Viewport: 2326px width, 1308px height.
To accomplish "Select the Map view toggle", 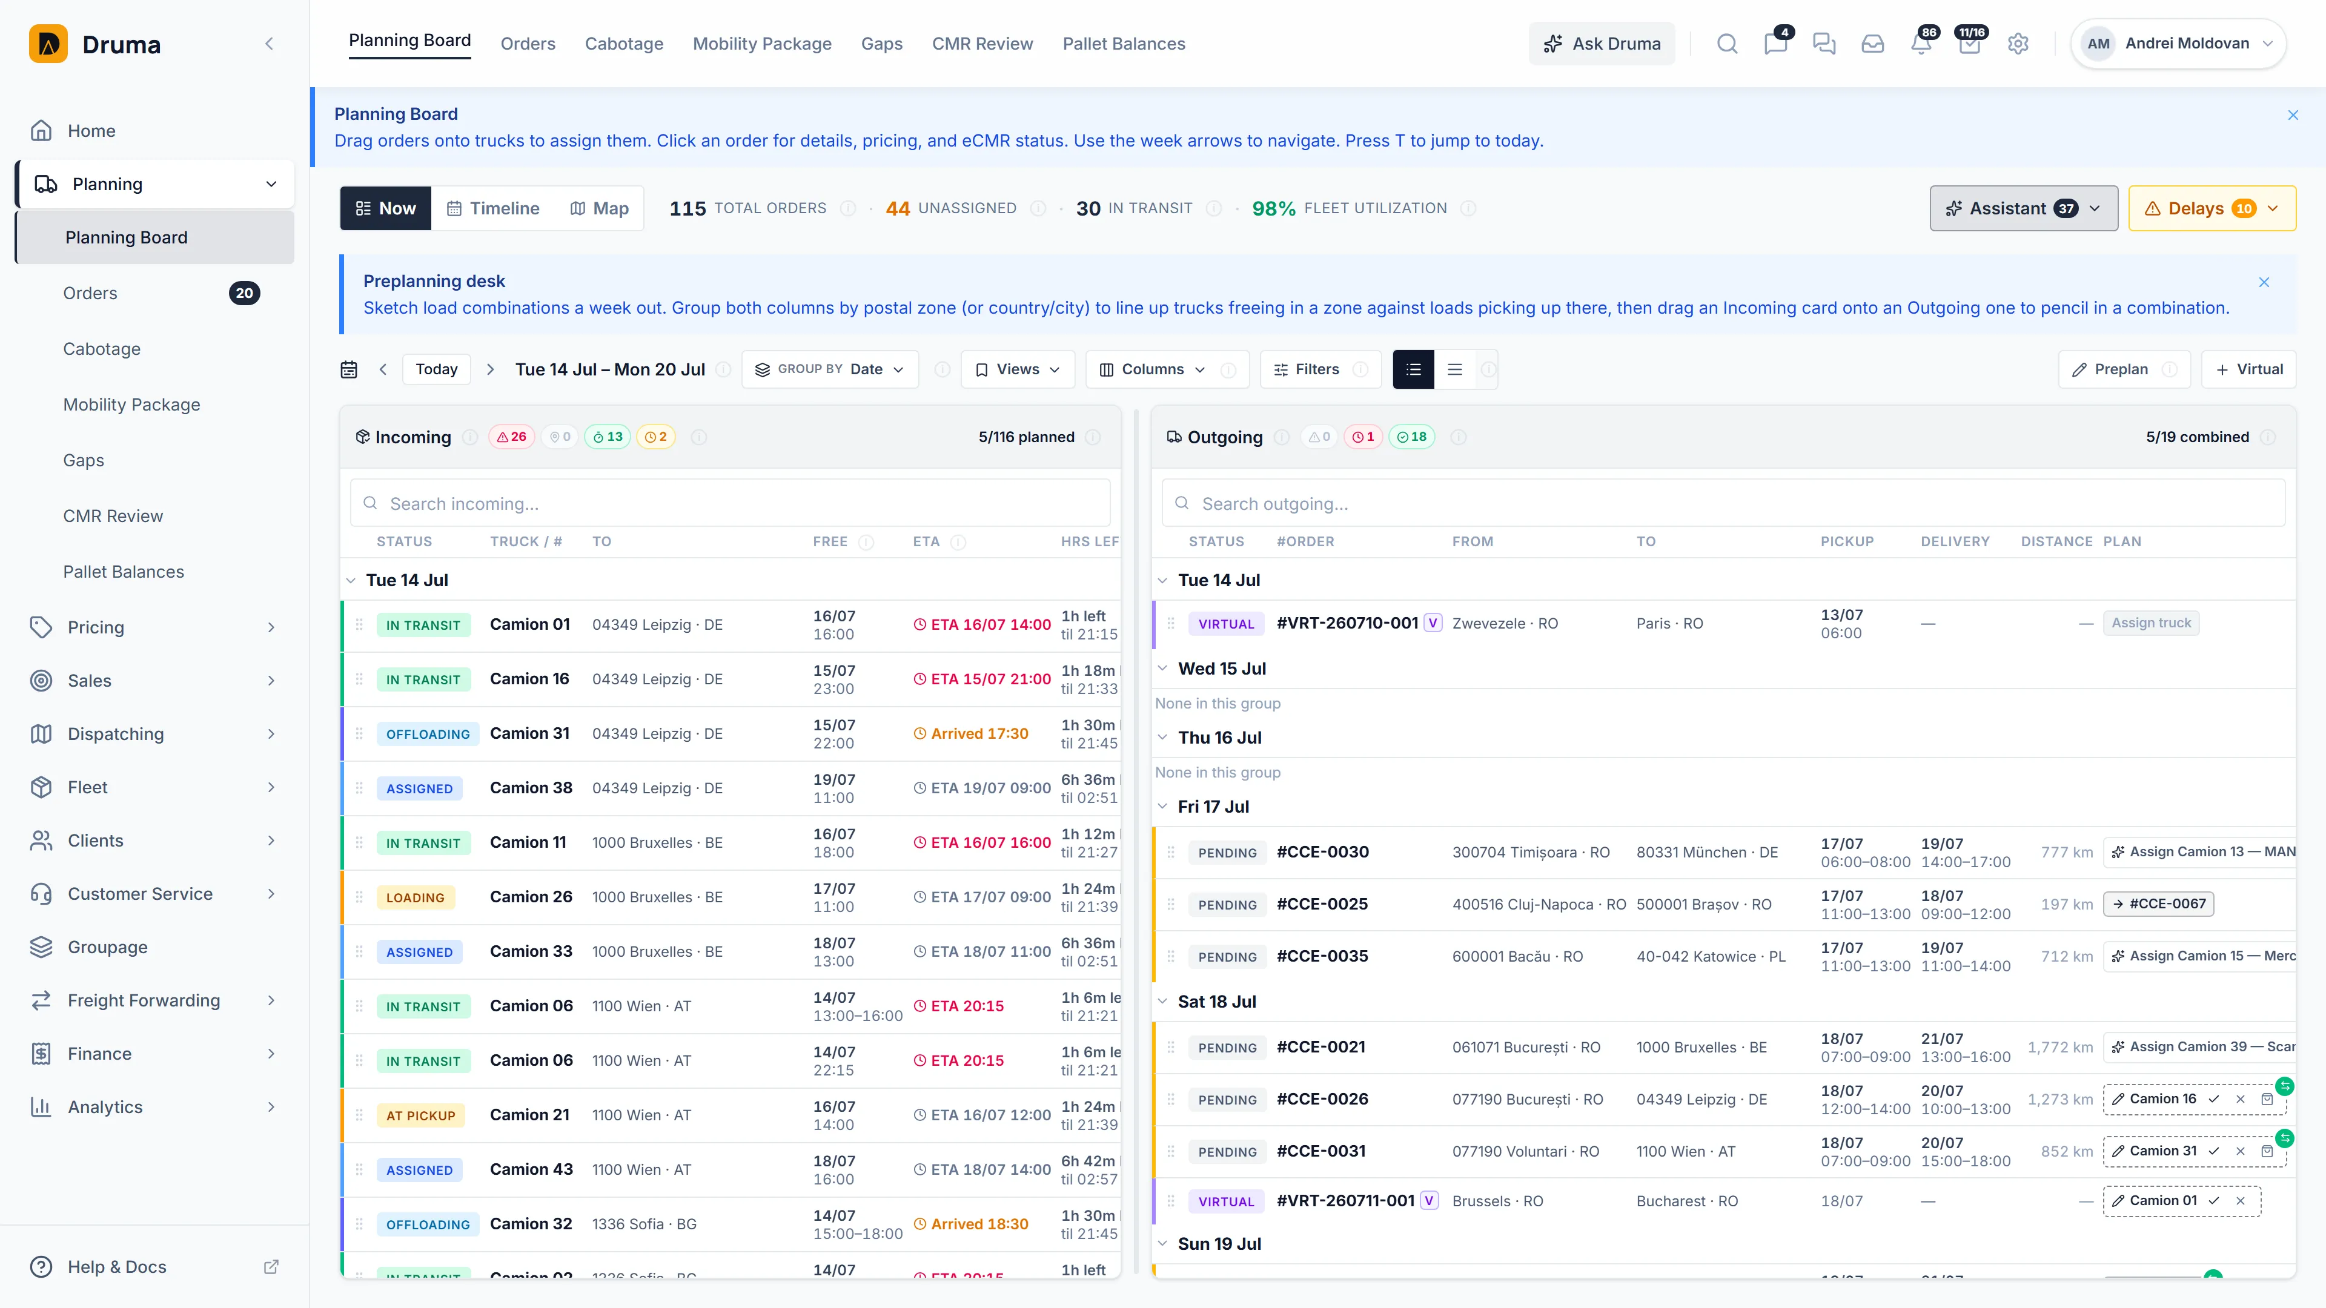I will click(x=600, y=208).
